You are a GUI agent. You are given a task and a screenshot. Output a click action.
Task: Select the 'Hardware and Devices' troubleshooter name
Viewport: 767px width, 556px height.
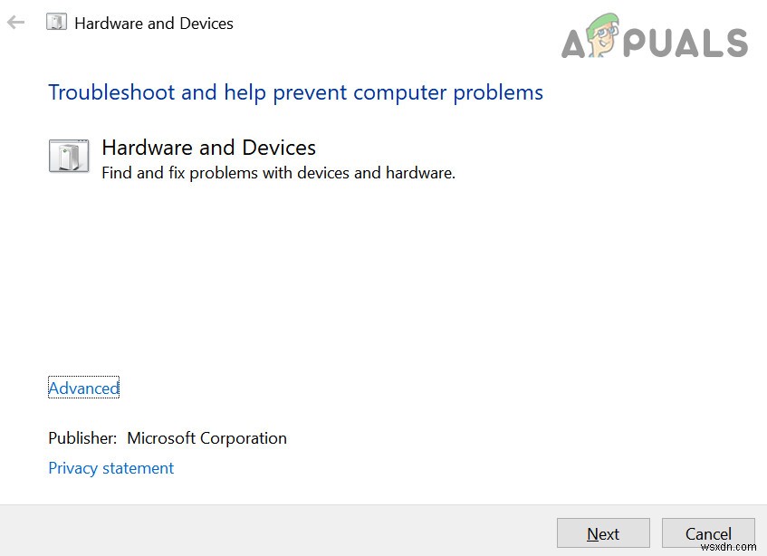pos(208,148)
